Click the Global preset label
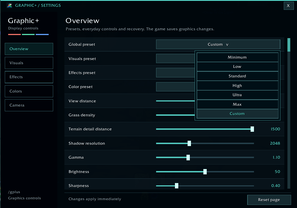 [x=82, y=44]
